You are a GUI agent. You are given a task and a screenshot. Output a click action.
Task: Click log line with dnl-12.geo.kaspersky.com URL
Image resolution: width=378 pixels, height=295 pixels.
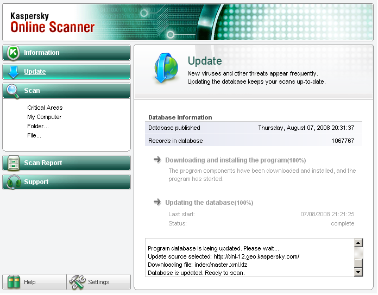tap(224, 257)
